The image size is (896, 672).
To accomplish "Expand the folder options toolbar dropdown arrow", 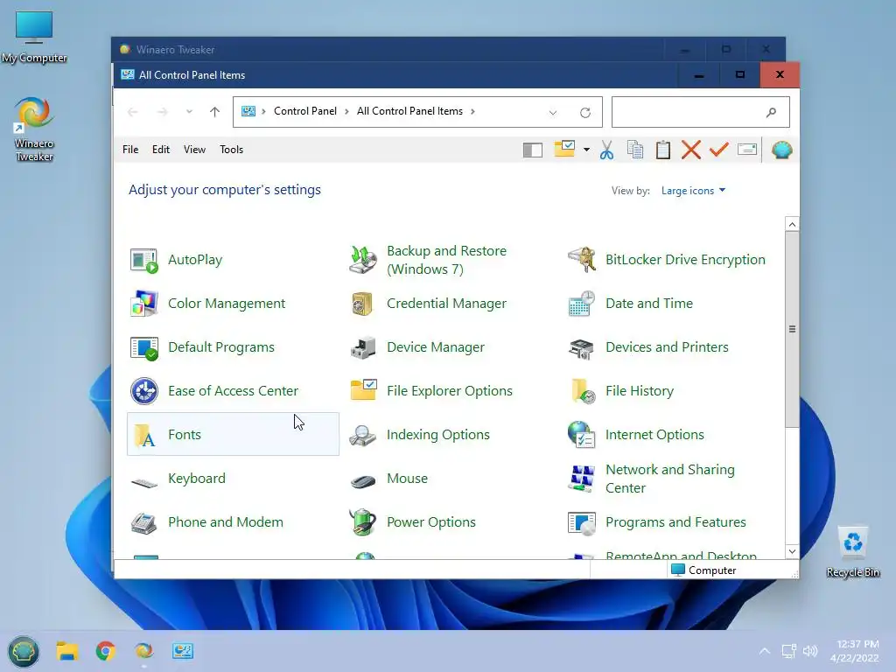I will coord(586,150).
